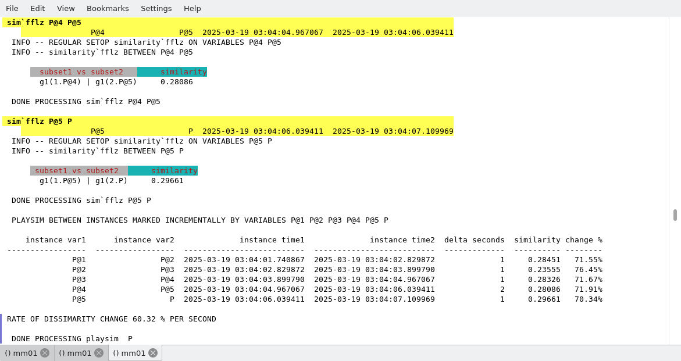The height and width of the screenshot is (361, 681).
Task: Open the Bookmarks menu
Action: [x=108, y=8]
